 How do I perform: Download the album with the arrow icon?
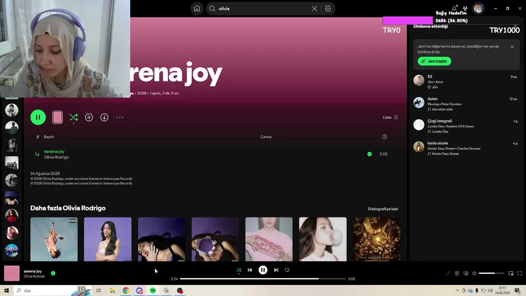tap(104, 118)
